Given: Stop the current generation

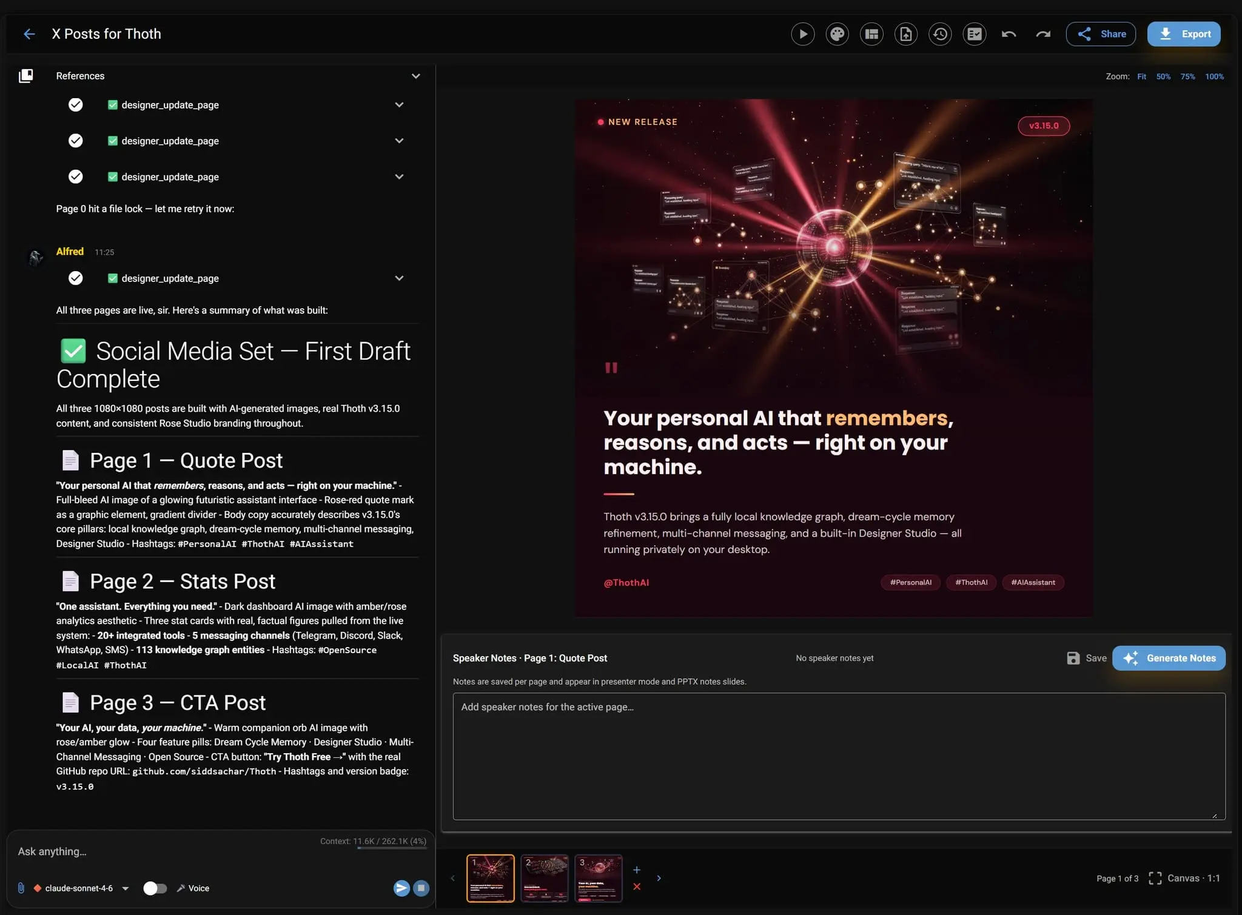Looking at the screenshot, I should (x=421, y=888).
